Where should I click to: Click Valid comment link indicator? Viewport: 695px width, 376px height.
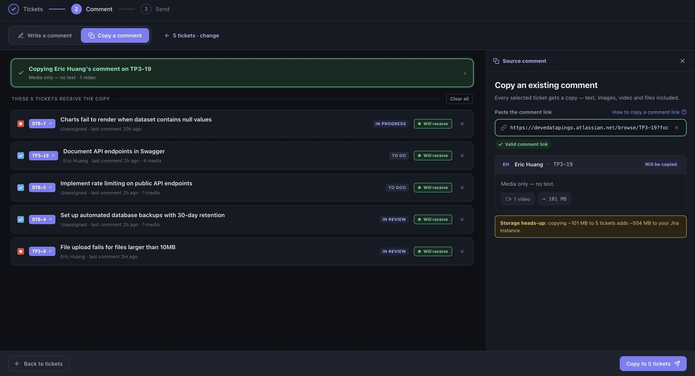pos(523,144)
